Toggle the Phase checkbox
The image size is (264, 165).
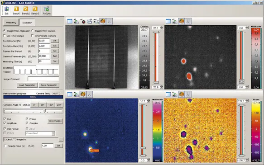pyautogui.click(x=27, y=119)
